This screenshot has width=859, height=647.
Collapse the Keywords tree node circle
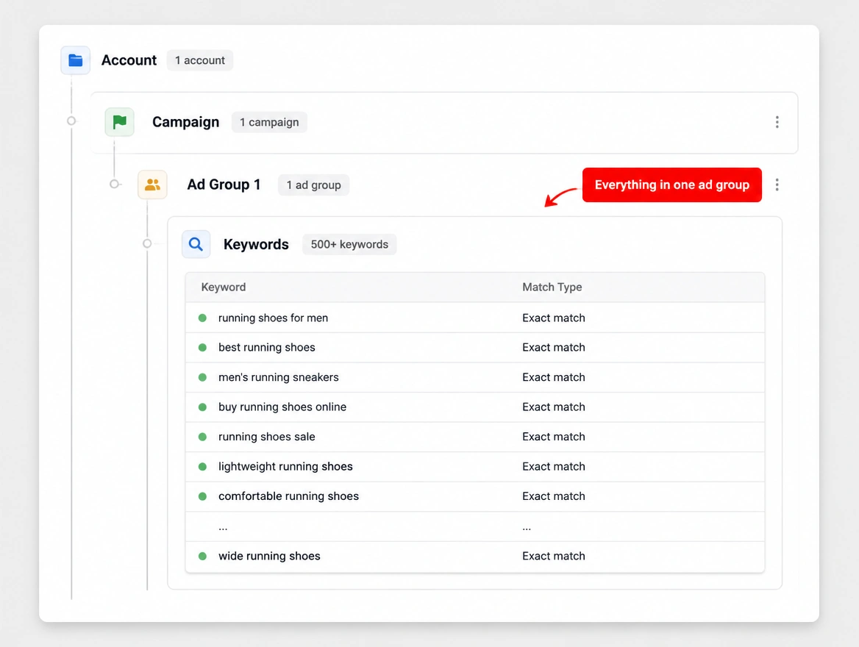(x=147, y=243)
